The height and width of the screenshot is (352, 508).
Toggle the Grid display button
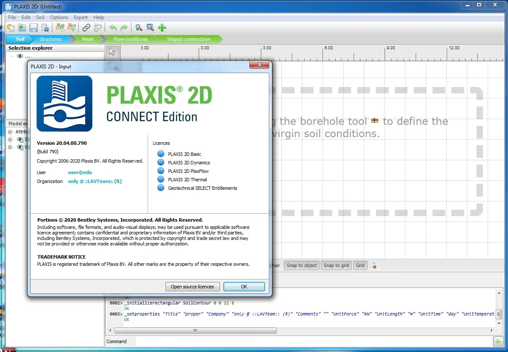pyautogui.click(x=360, y=265)
